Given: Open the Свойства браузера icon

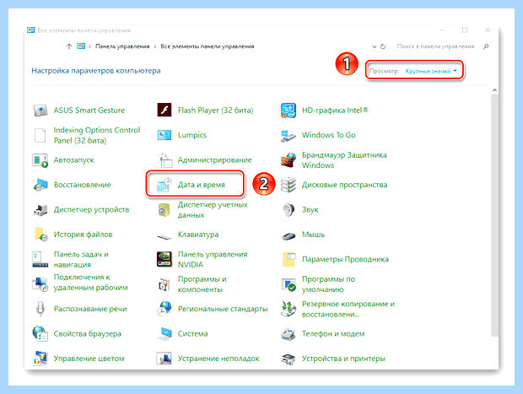Looking at the screenshot, I should point(40,333).
